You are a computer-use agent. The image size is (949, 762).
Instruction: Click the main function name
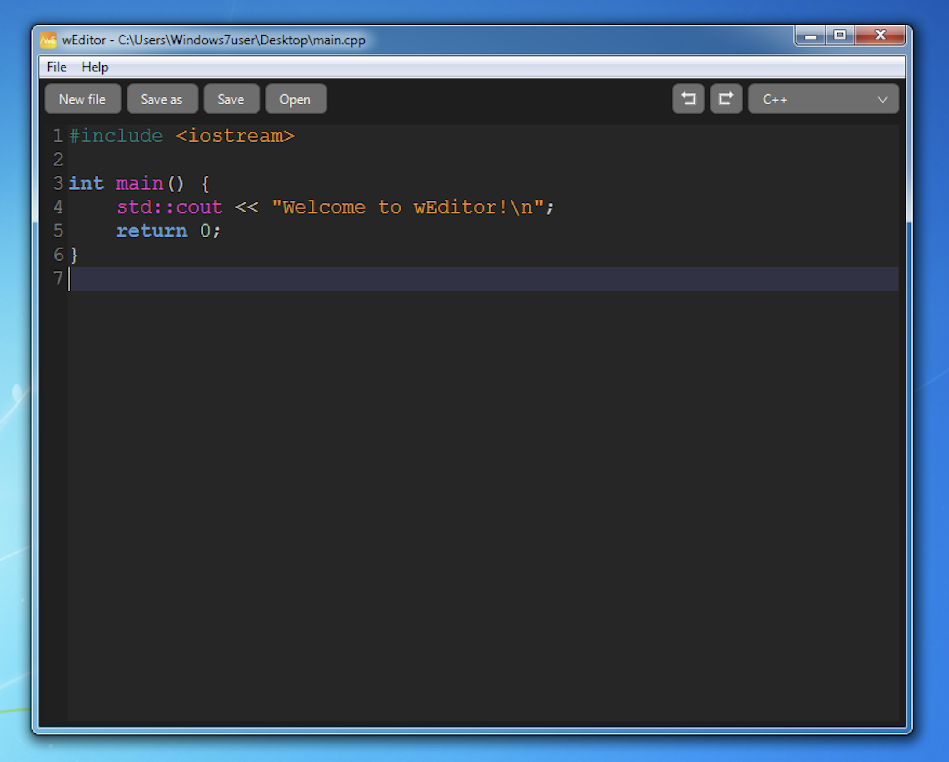pyautogui.click(x=140, y=183)
